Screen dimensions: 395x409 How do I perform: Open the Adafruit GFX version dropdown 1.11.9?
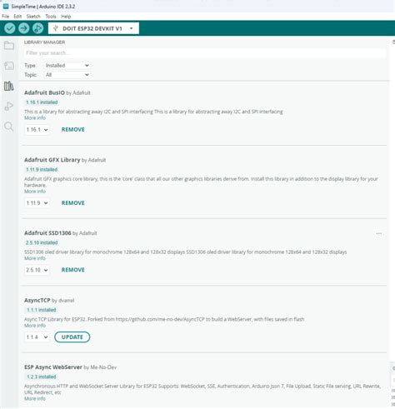[x=37, y=203]
